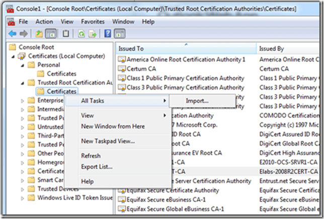Click the clipboard Paste toolbar icon

click(65, 34)
